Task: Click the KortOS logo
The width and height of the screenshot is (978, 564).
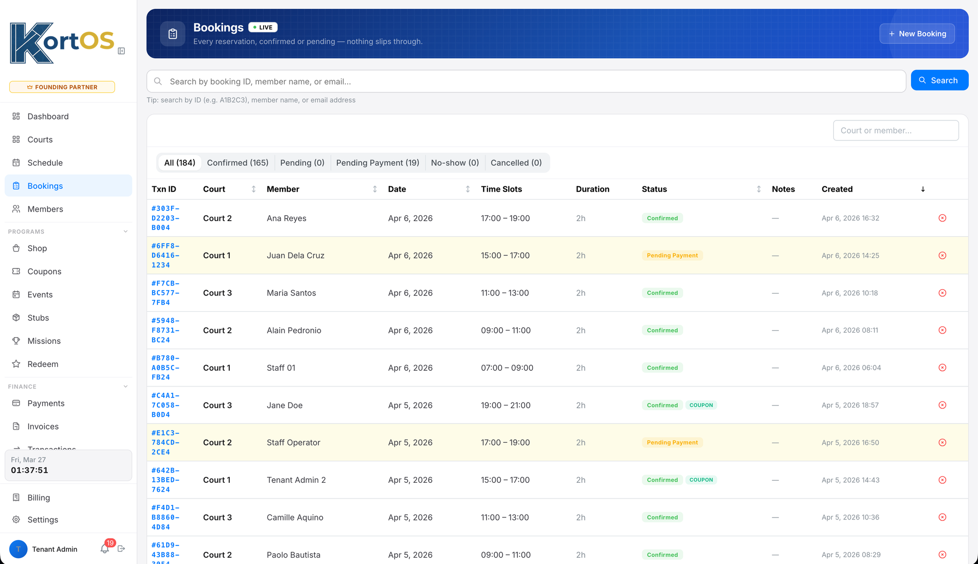Action: 62,43
